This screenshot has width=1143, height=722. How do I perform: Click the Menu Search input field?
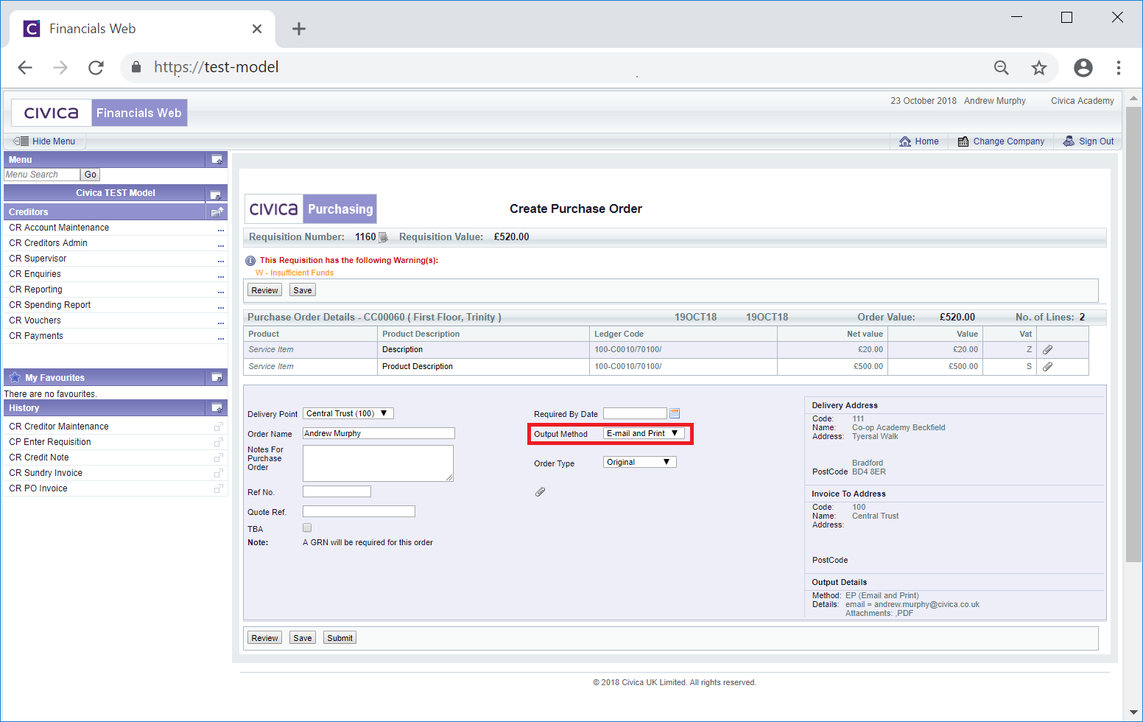(x=42, y=175)
